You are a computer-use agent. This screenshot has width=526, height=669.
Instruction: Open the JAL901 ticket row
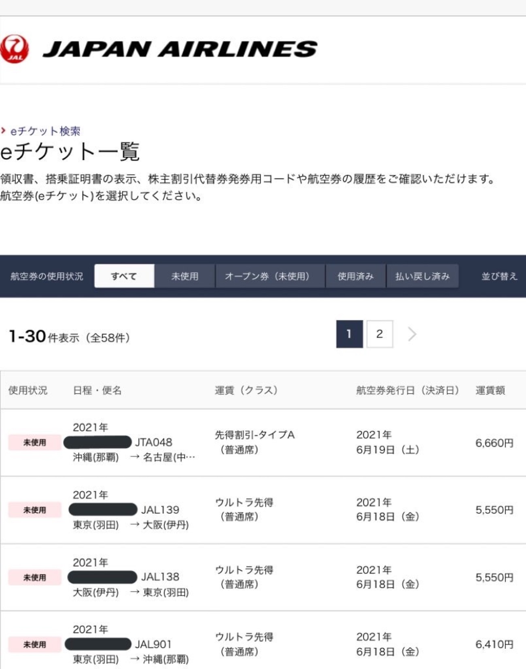pyautogui.click(x=263, y=640)
